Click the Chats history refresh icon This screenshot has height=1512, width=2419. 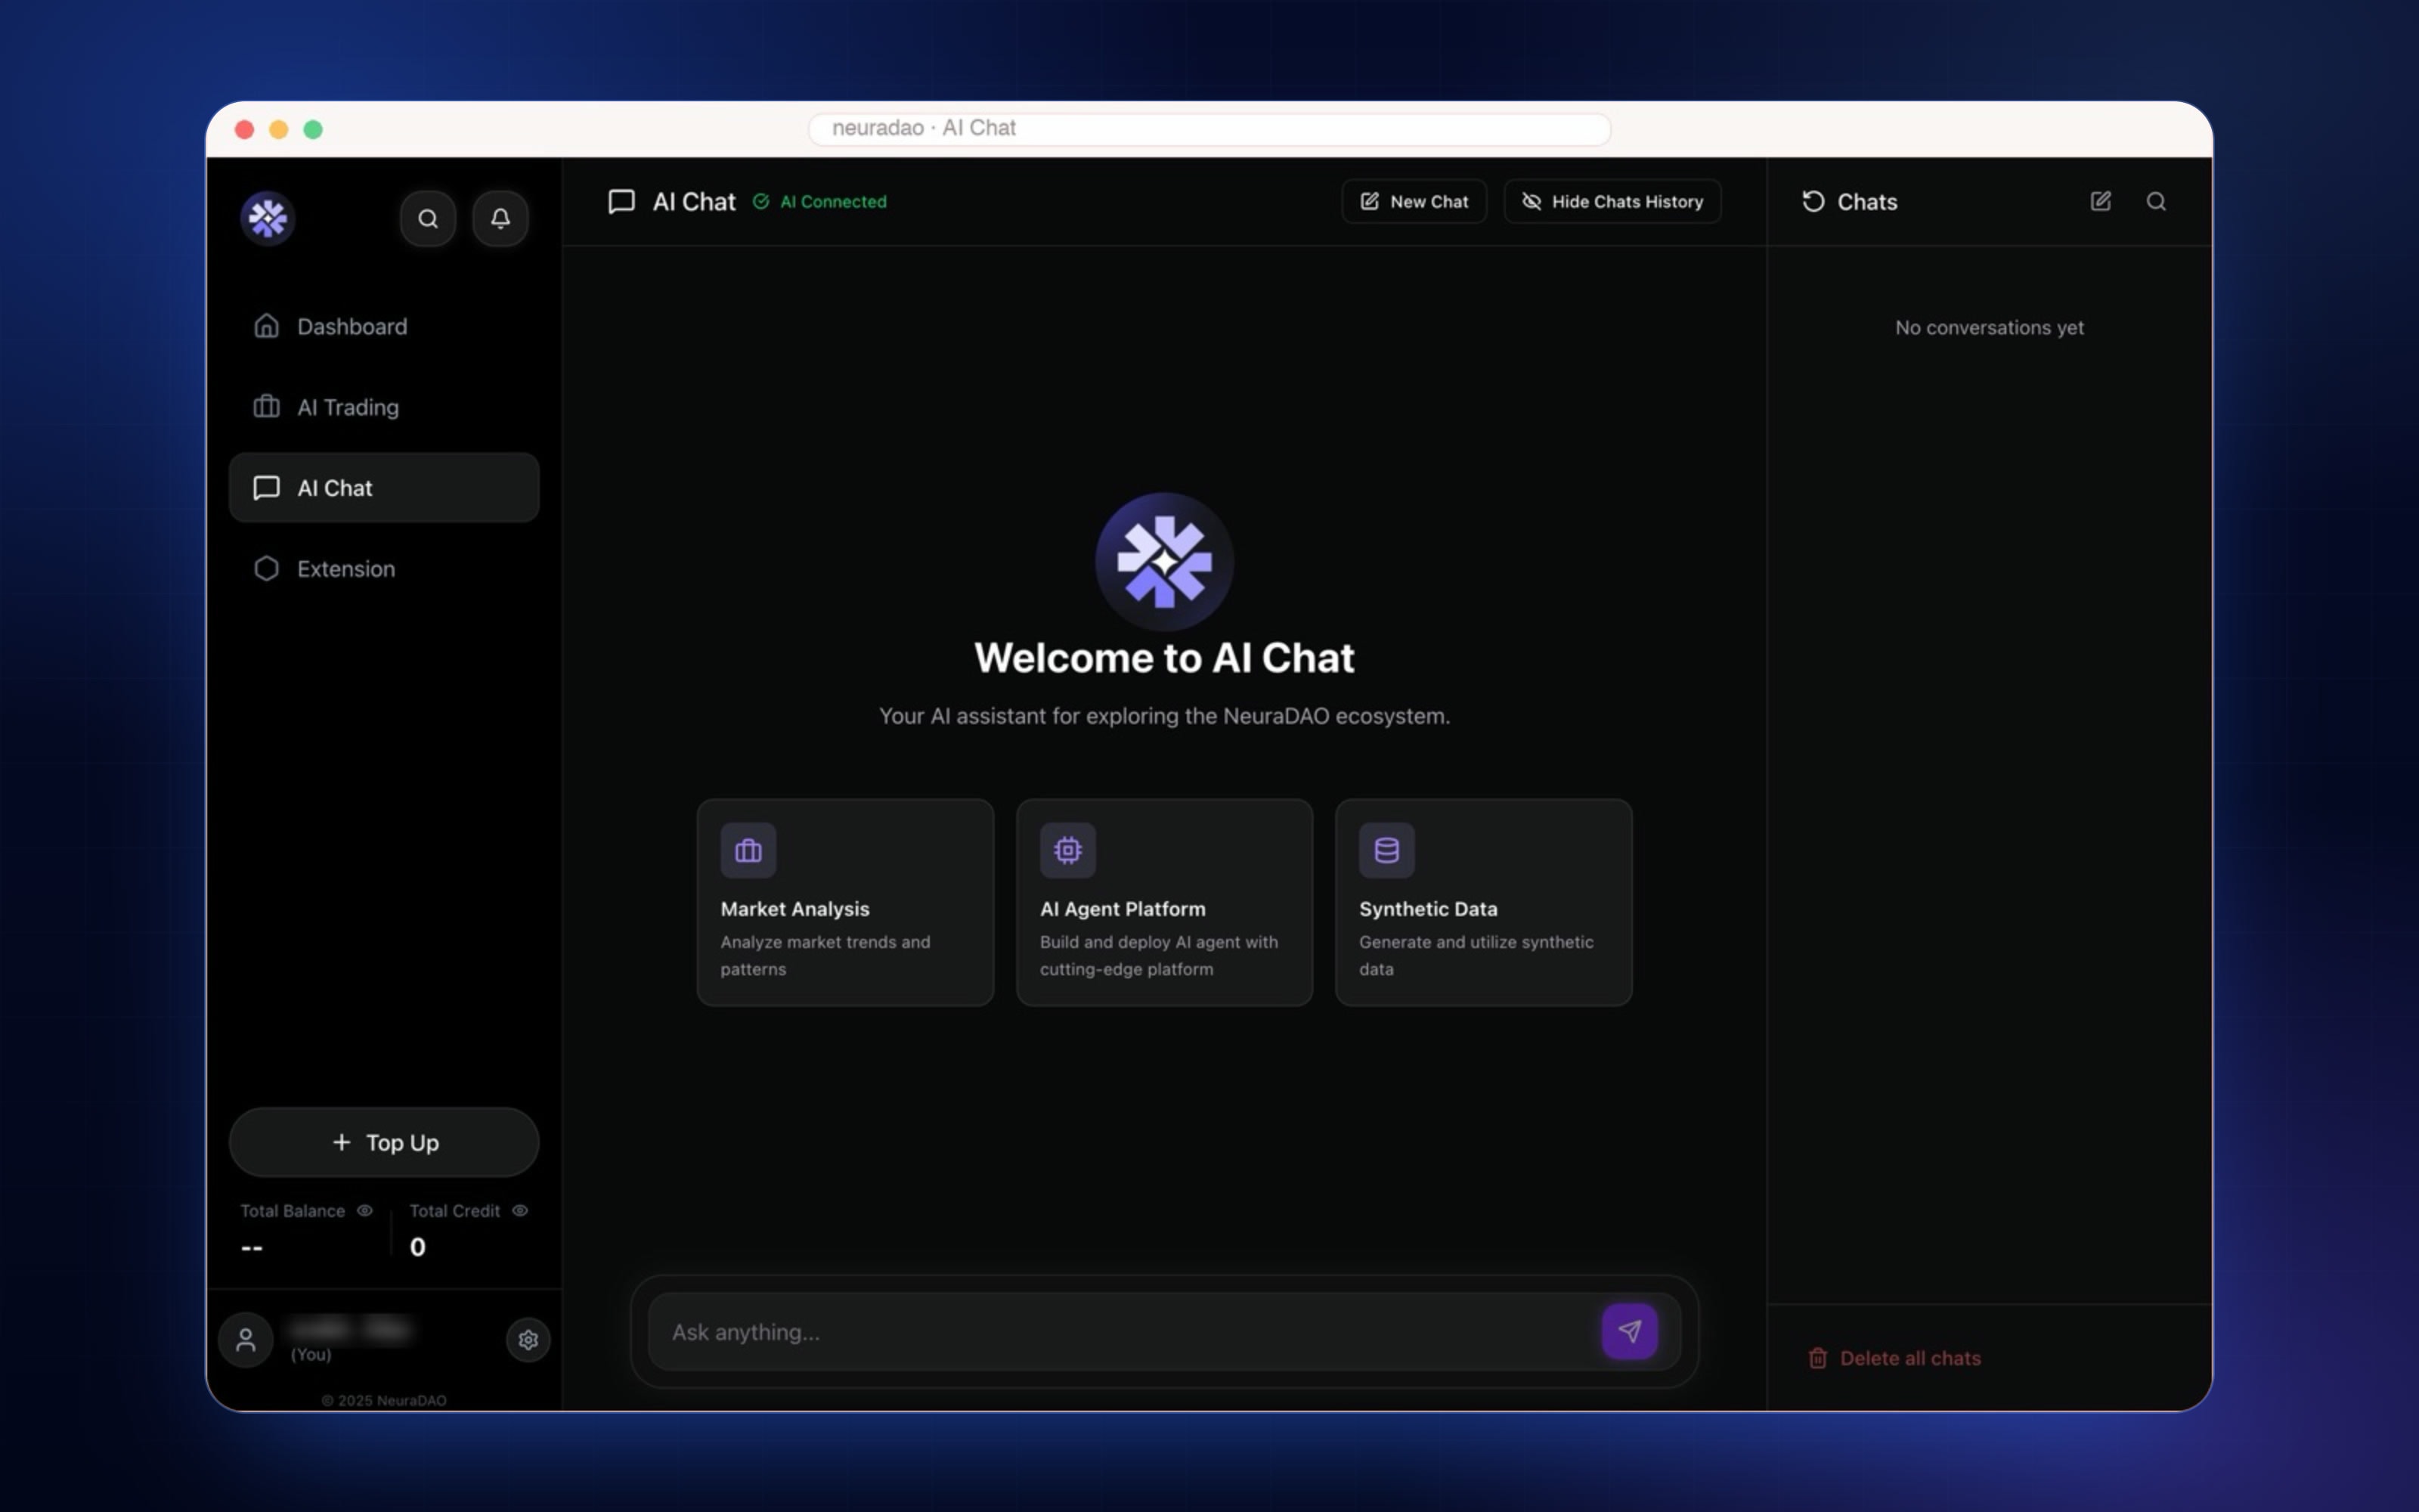pos(1813,202)
